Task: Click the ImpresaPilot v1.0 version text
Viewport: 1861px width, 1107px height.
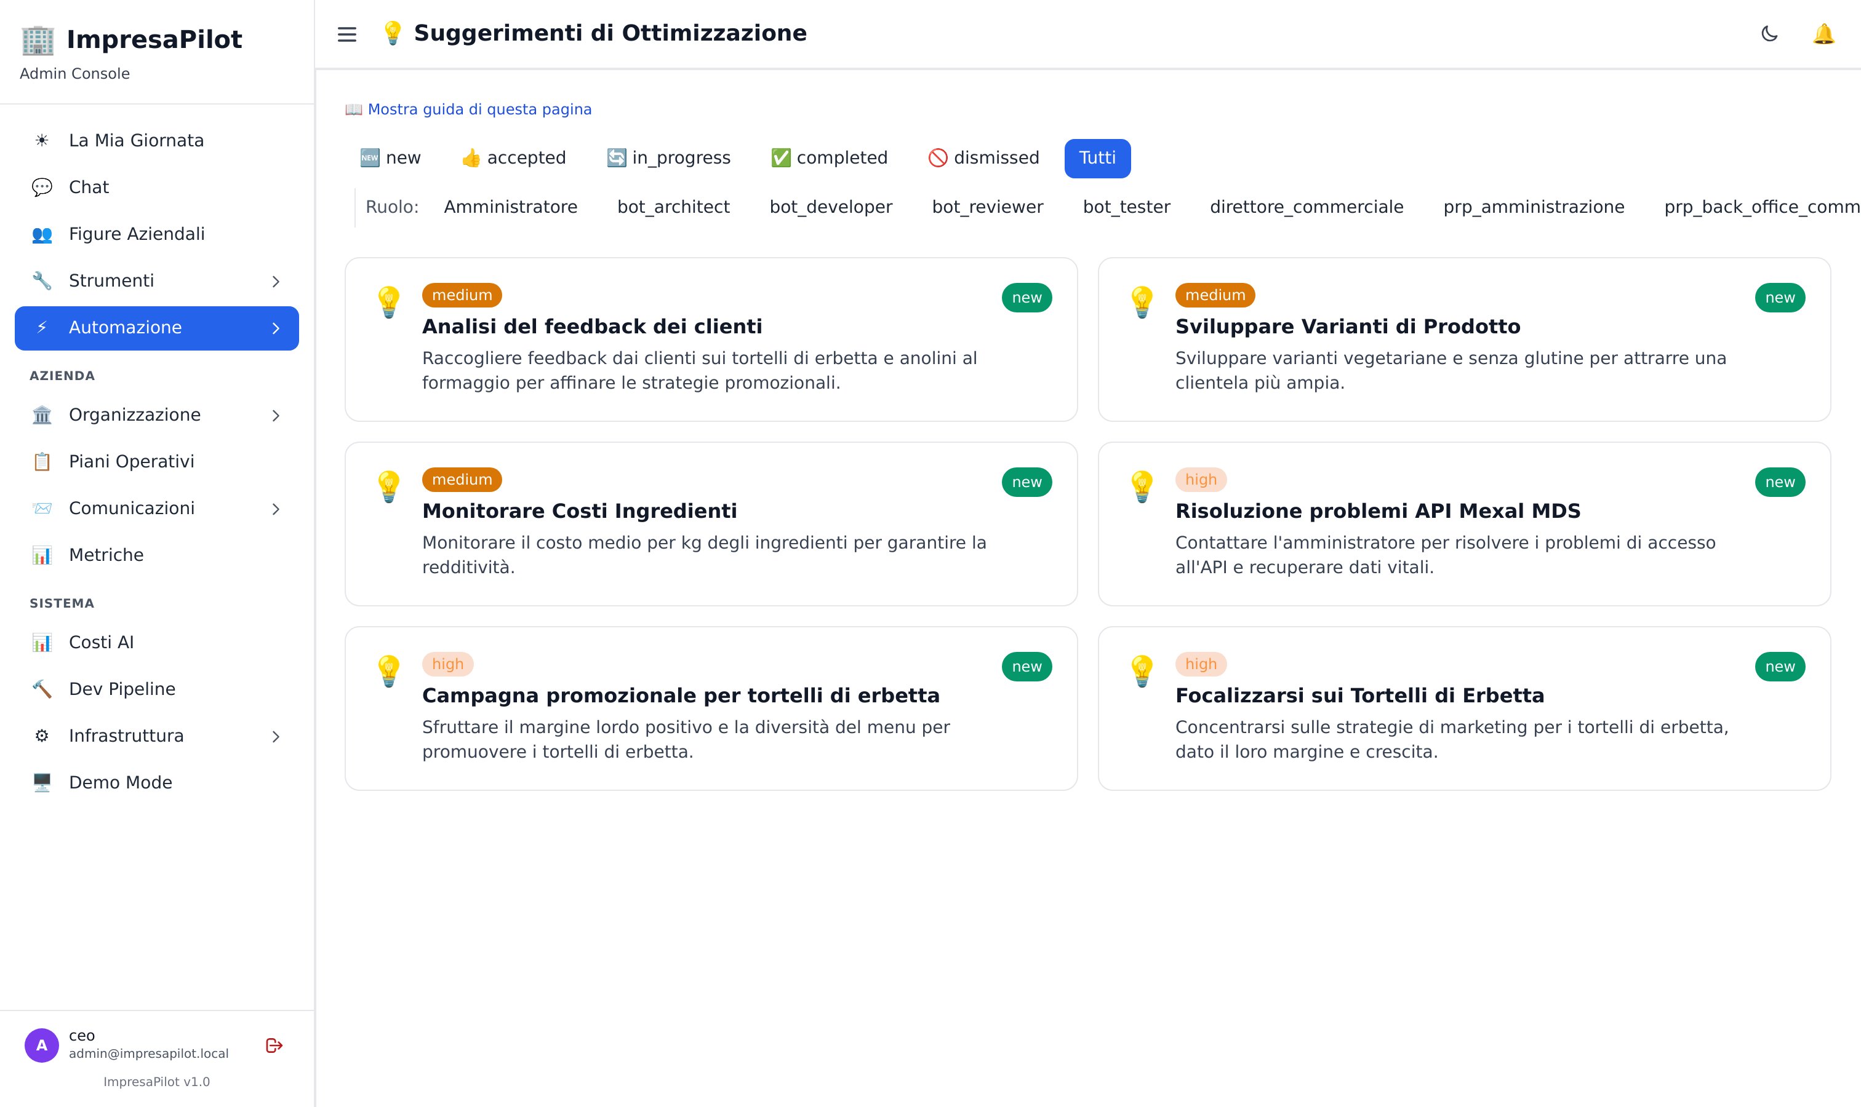Action: (157, 1082)
